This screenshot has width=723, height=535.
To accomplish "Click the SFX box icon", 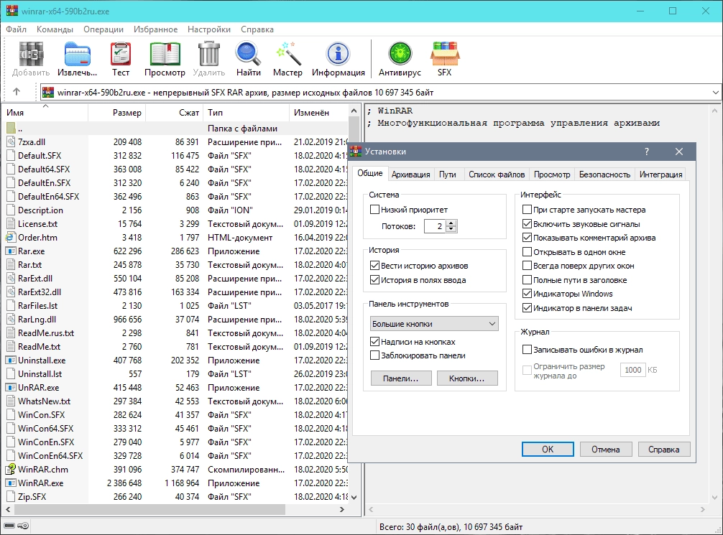I will [444, 54].
